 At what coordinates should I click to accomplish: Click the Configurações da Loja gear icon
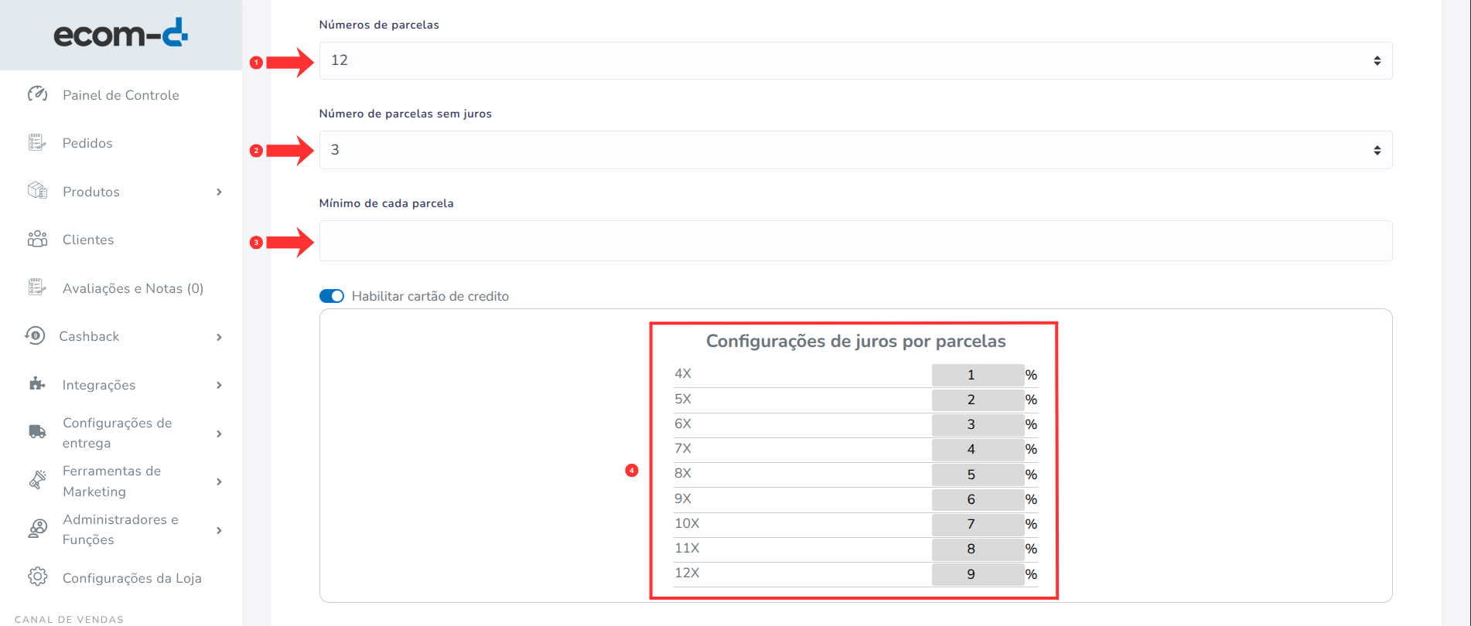point(37,577)
